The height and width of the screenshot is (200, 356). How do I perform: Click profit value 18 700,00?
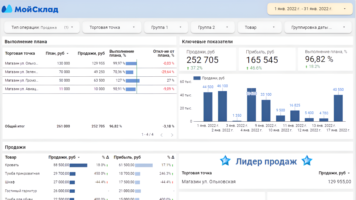point(127,174)
